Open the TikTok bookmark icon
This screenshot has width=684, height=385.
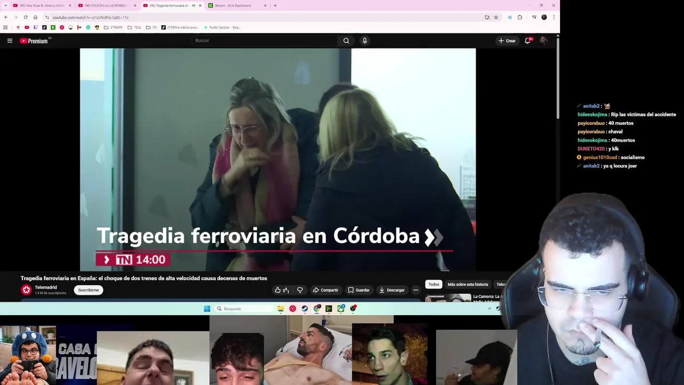point(44,27)
